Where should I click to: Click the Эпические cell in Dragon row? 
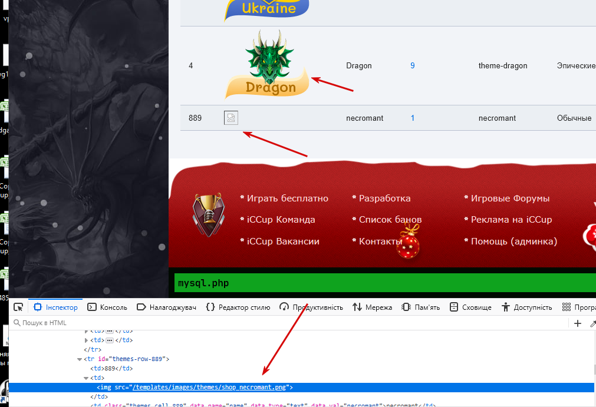pos(576,66)
